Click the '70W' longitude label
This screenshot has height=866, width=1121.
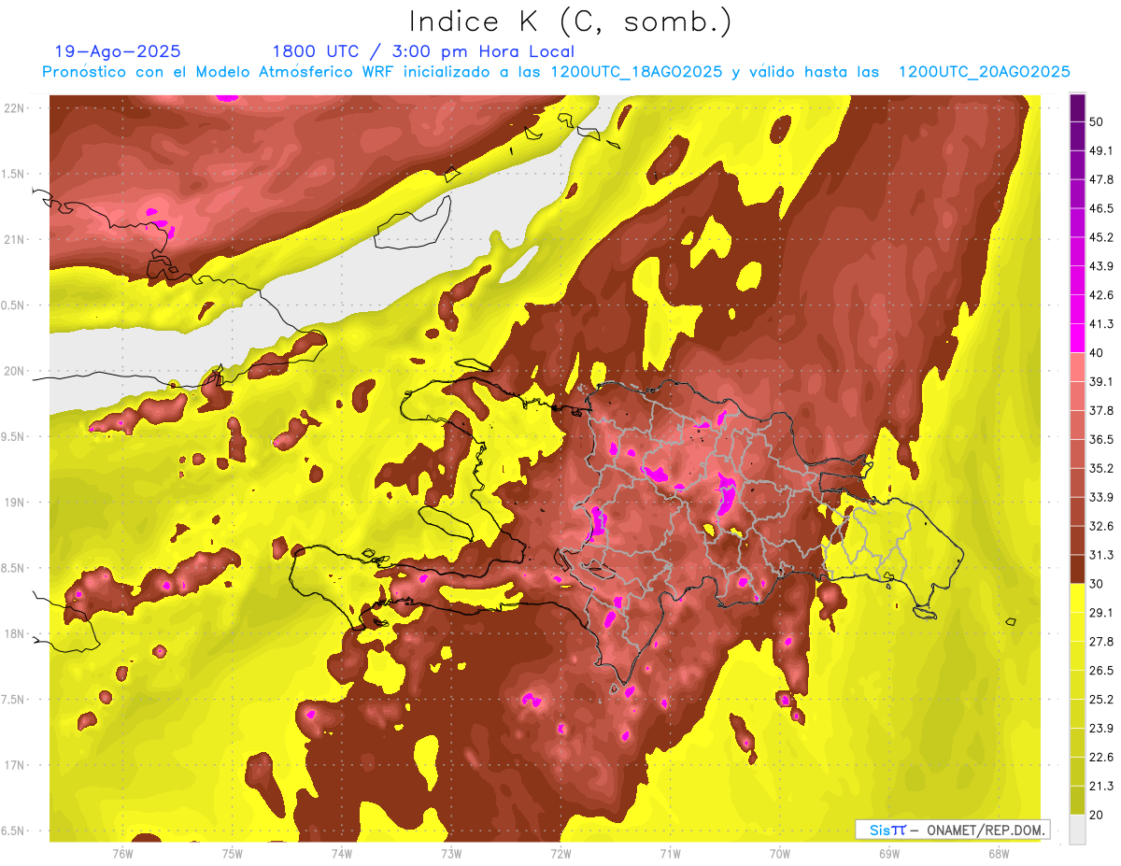coord(779,853)
